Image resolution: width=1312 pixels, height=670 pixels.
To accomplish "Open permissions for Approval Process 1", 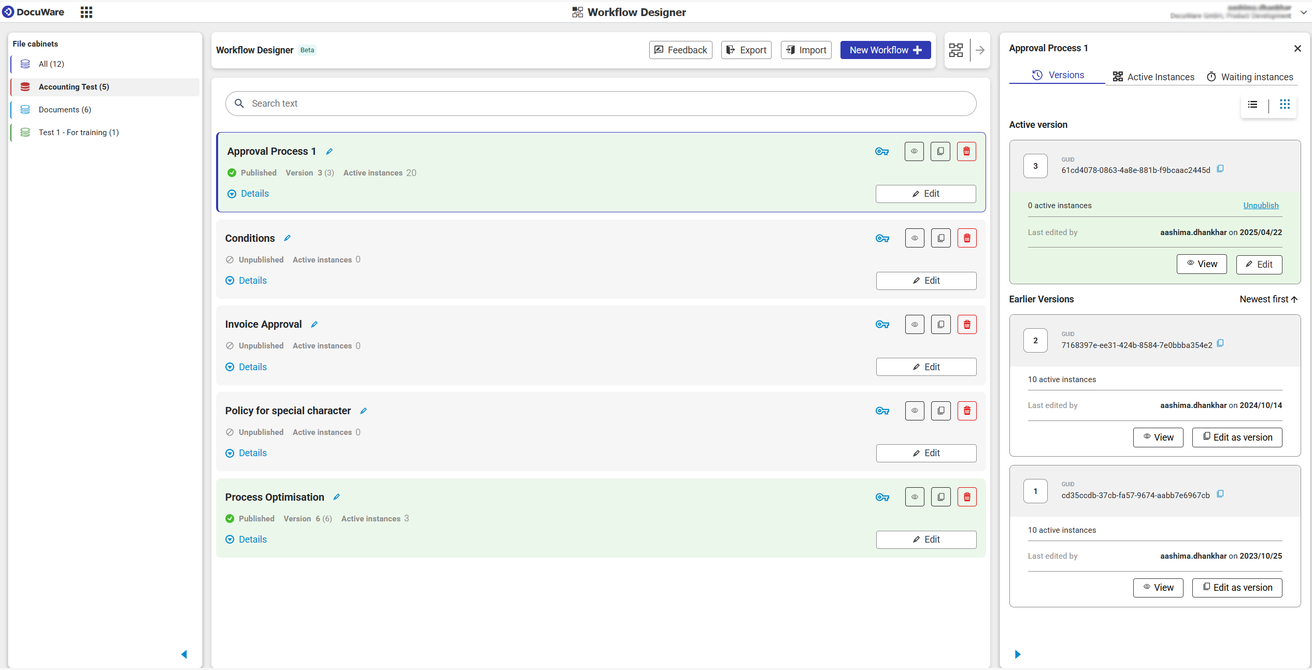I will coord(882,151).
